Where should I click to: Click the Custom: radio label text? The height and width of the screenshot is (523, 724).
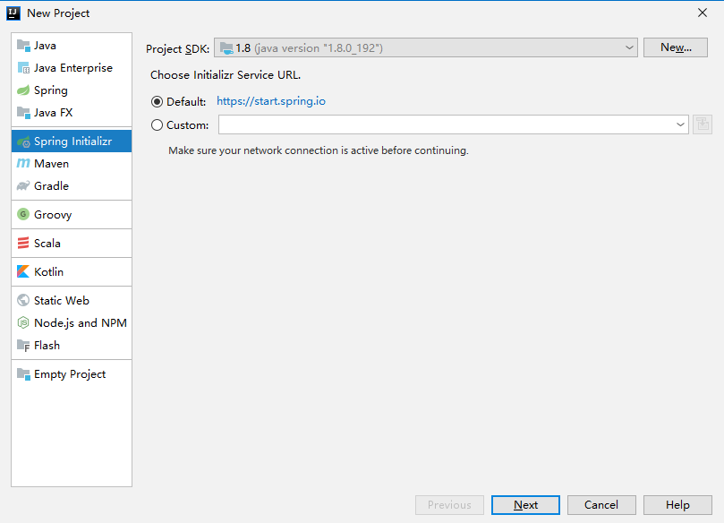187,125
